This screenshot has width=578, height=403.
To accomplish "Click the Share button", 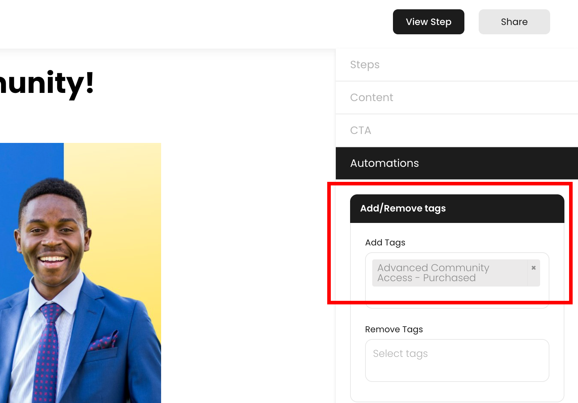I will tap(514, 22).
